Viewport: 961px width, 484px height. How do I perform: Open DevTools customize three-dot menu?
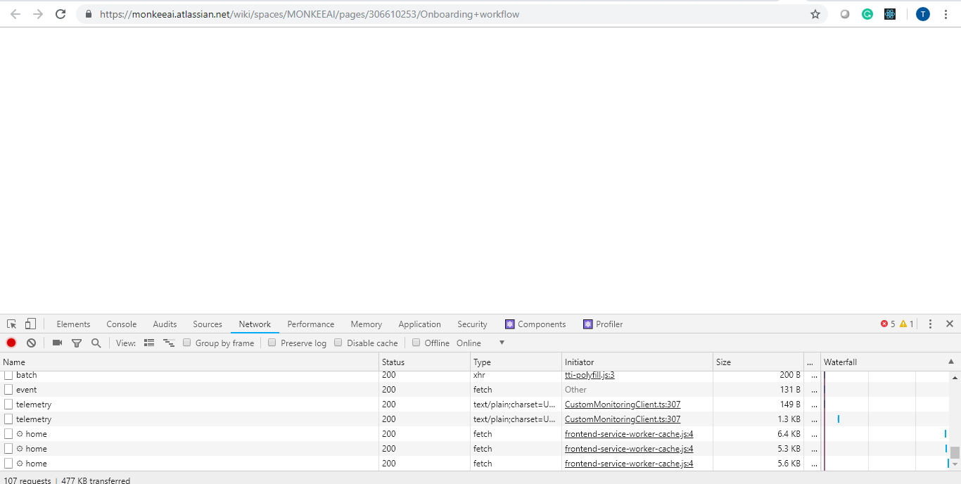[930, 324]
